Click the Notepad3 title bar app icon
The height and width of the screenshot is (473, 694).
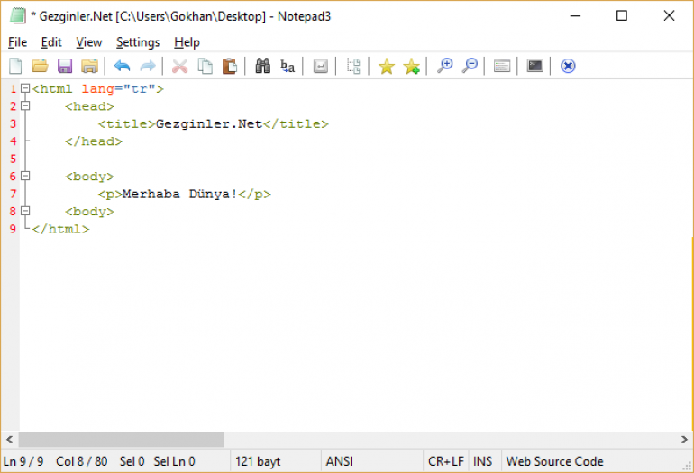(x=18, y=16)
